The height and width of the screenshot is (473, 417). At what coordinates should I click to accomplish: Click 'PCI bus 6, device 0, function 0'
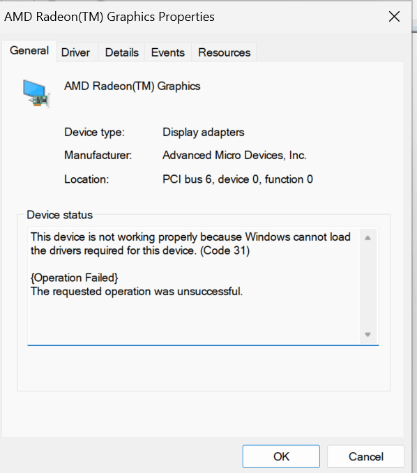click(238, 179)
